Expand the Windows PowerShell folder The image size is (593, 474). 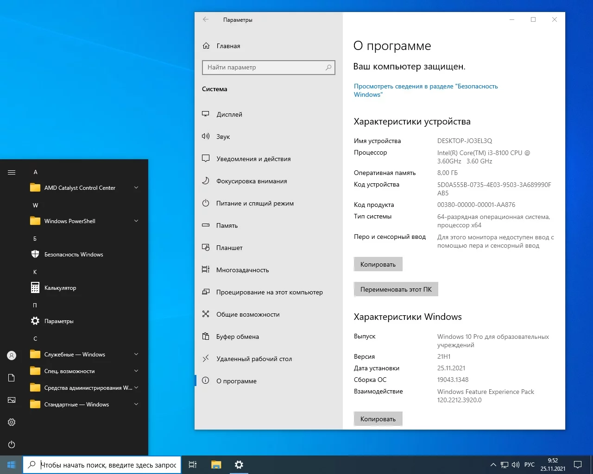(x=136, y=221)
